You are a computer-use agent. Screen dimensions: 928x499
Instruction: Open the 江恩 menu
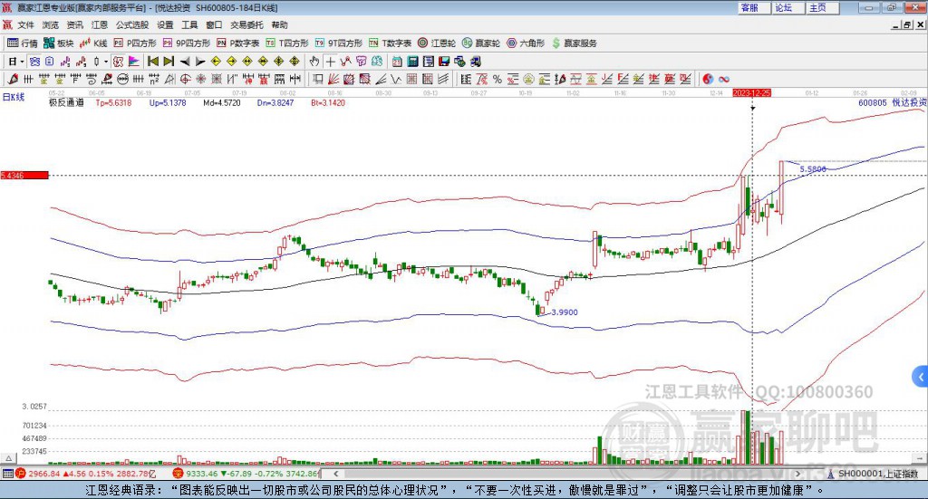tap(100, 24)
